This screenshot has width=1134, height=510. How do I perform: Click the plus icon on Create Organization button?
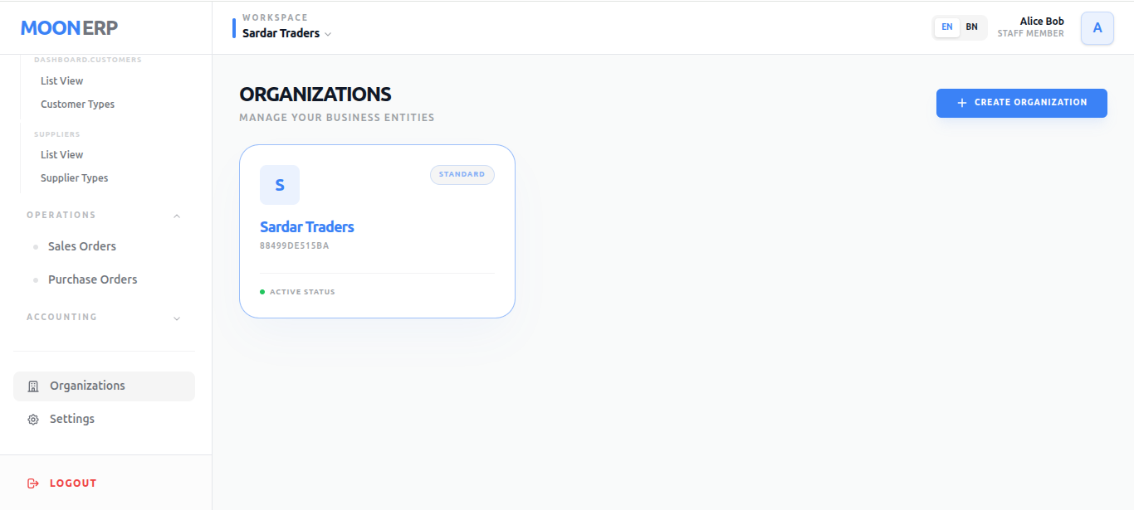pos(961,103)
